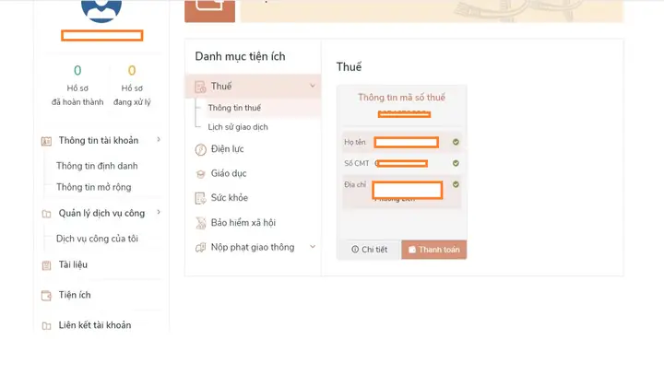664x386 pixels.
Task: Open Thông tin mở rộng page
Action: click(93, 187)
